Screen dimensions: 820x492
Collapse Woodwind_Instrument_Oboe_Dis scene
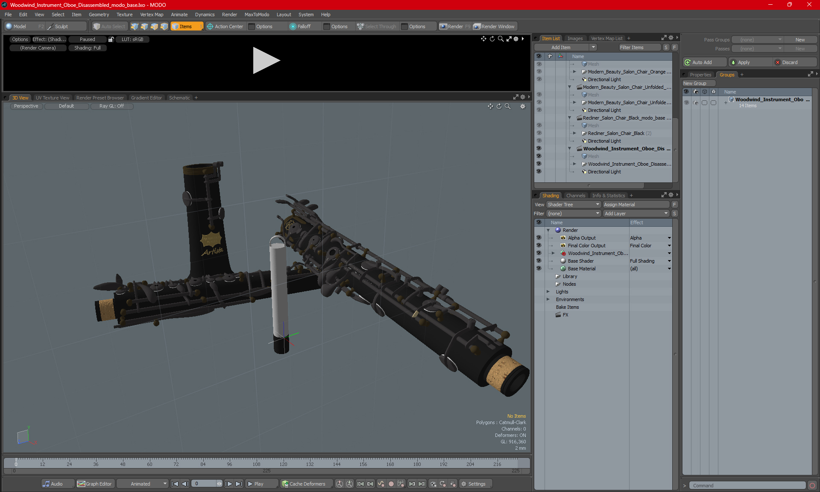569,149
